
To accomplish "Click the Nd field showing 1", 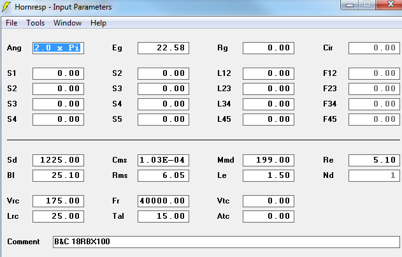I will [x=374, y=175].
